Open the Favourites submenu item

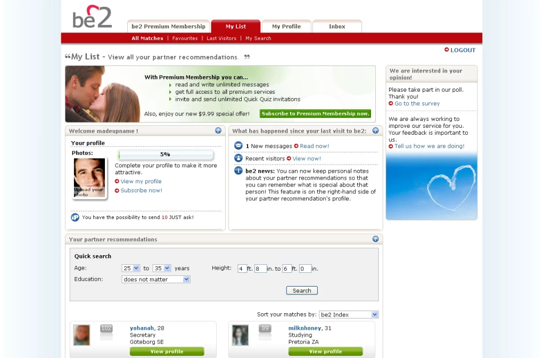click(185, 38)
